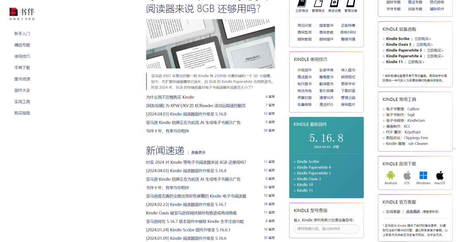Open 升级固件 tip link
This screenshot has height=242, width=456.
[x=304, y=70]
